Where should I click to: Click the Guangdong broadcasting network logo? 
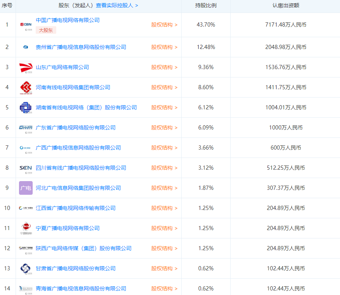click(x=26, y=128)
